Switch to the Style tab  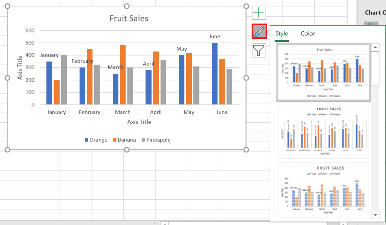pos(282,34)
